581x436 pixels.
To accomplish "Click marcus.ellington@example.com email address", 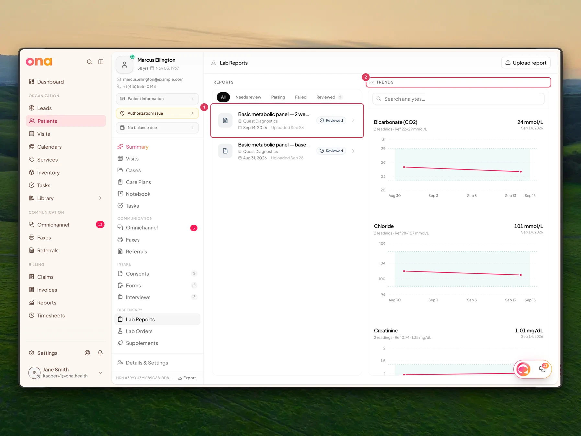I will 153,79.
